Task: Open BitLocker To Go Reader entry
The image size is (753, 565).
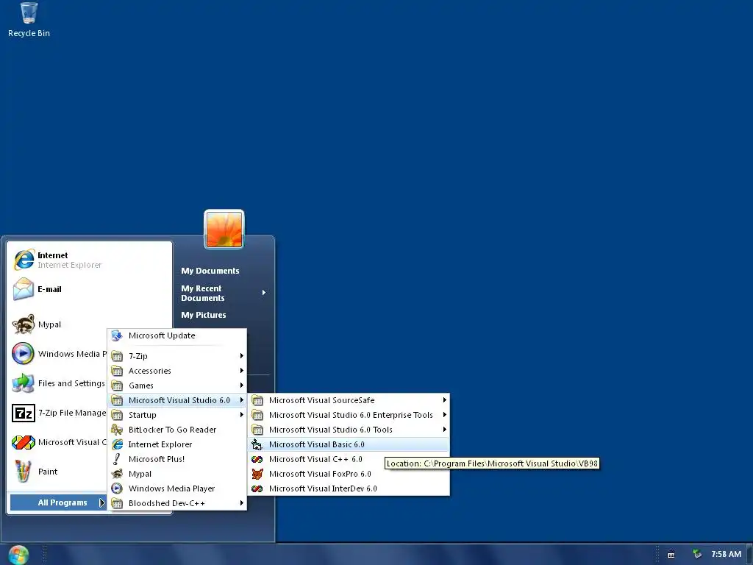Action: point(176,430)
